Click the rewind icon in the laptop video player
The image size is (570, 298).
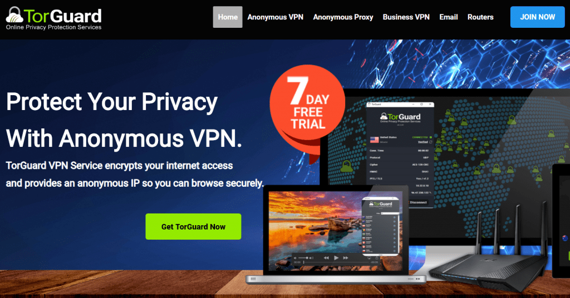click(326, 258)
